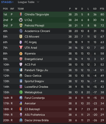Viewport: 106px width, 124px height.
Task: Click the UTA Arad club badge
Action: coord(21,48)
